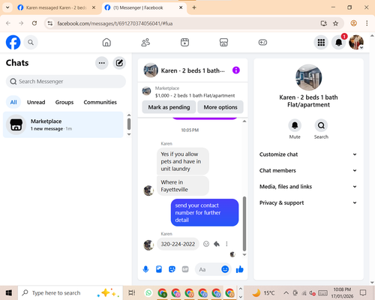Open Chrome three-dot menu
Image resolution: width=375 pixels, height=300 pixels.
(x=367, y=23)
